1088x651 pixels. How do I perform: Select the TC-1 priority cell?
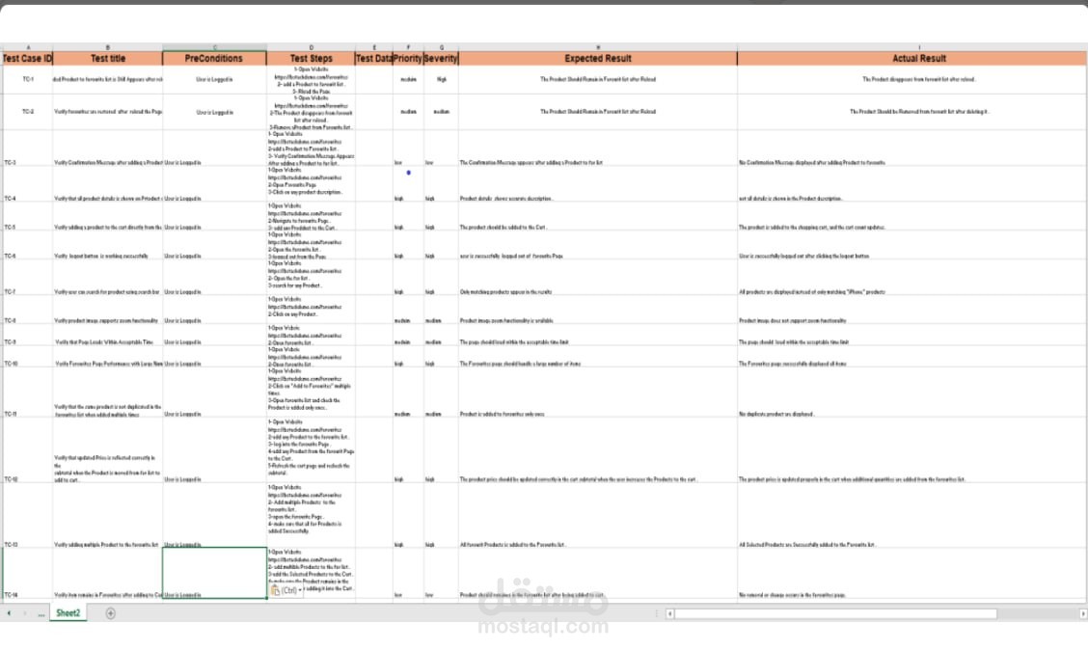tap(408, 80)
